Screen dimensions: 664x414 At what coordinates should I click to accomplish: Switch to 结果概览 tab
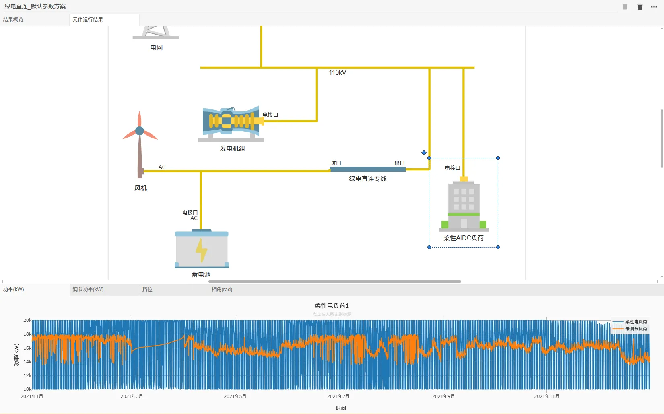point(13,19)
